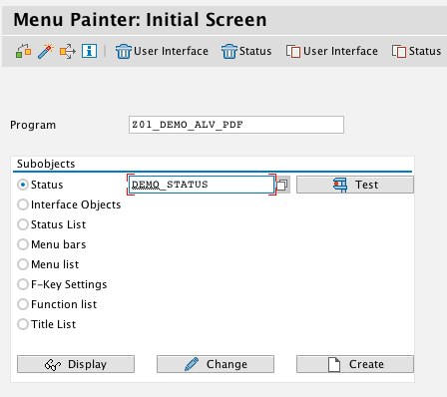Screen dimensions: 447x397
Task: Click the Program field label
Action: pos(33,125)
